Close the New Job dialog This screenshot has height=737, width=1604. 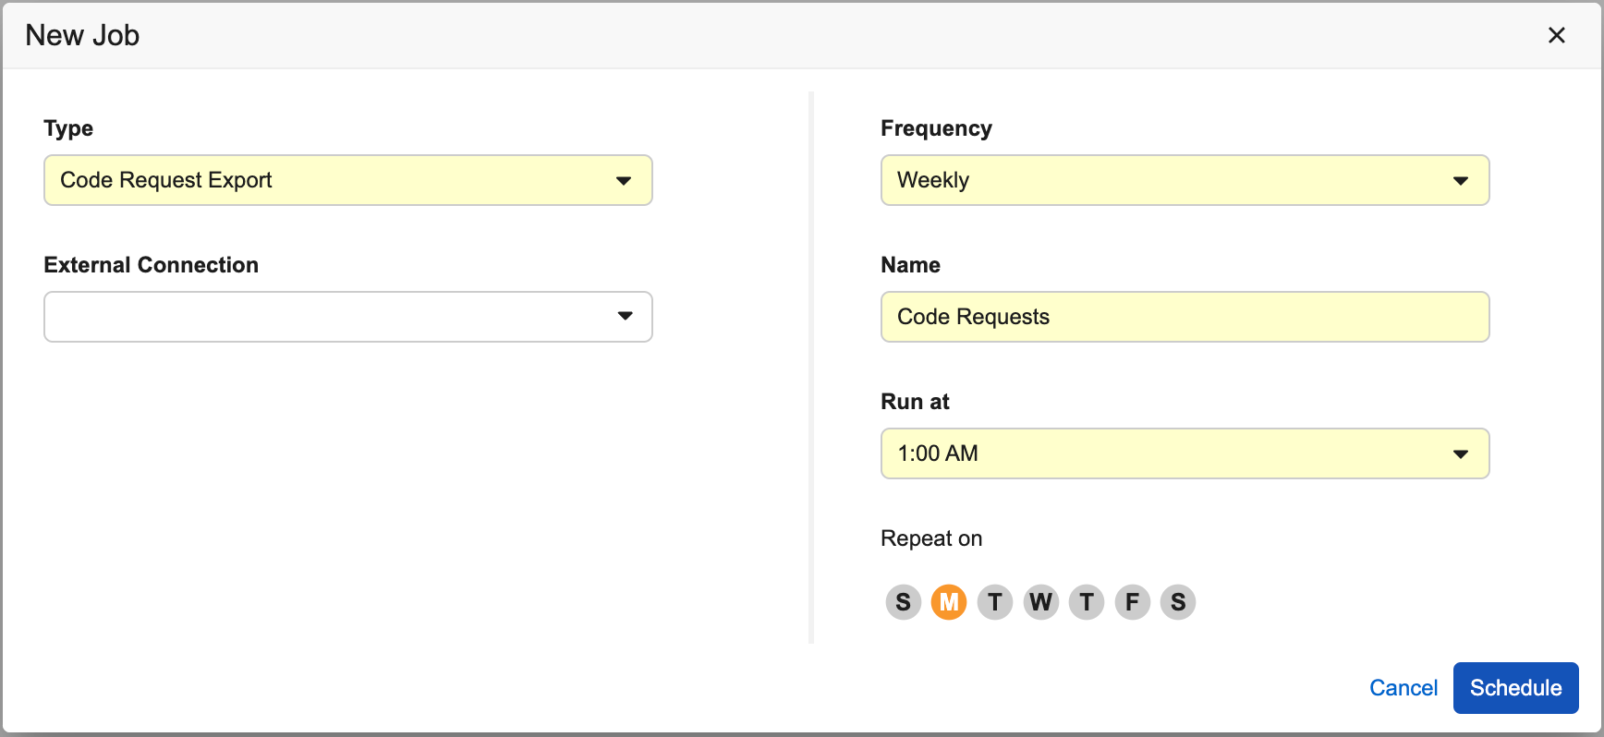1556,35
